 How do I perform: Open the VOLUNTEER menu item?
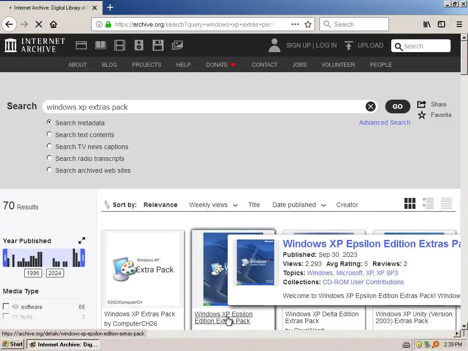coord(338,65)
